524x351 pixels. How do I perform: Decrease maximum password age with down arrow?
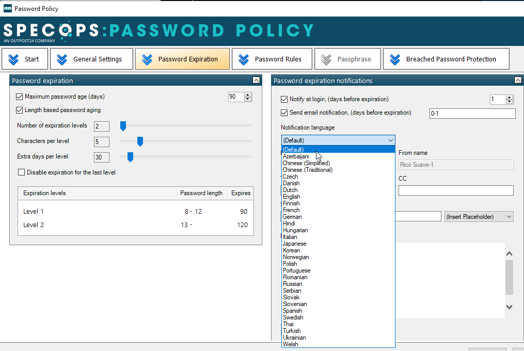248,99
